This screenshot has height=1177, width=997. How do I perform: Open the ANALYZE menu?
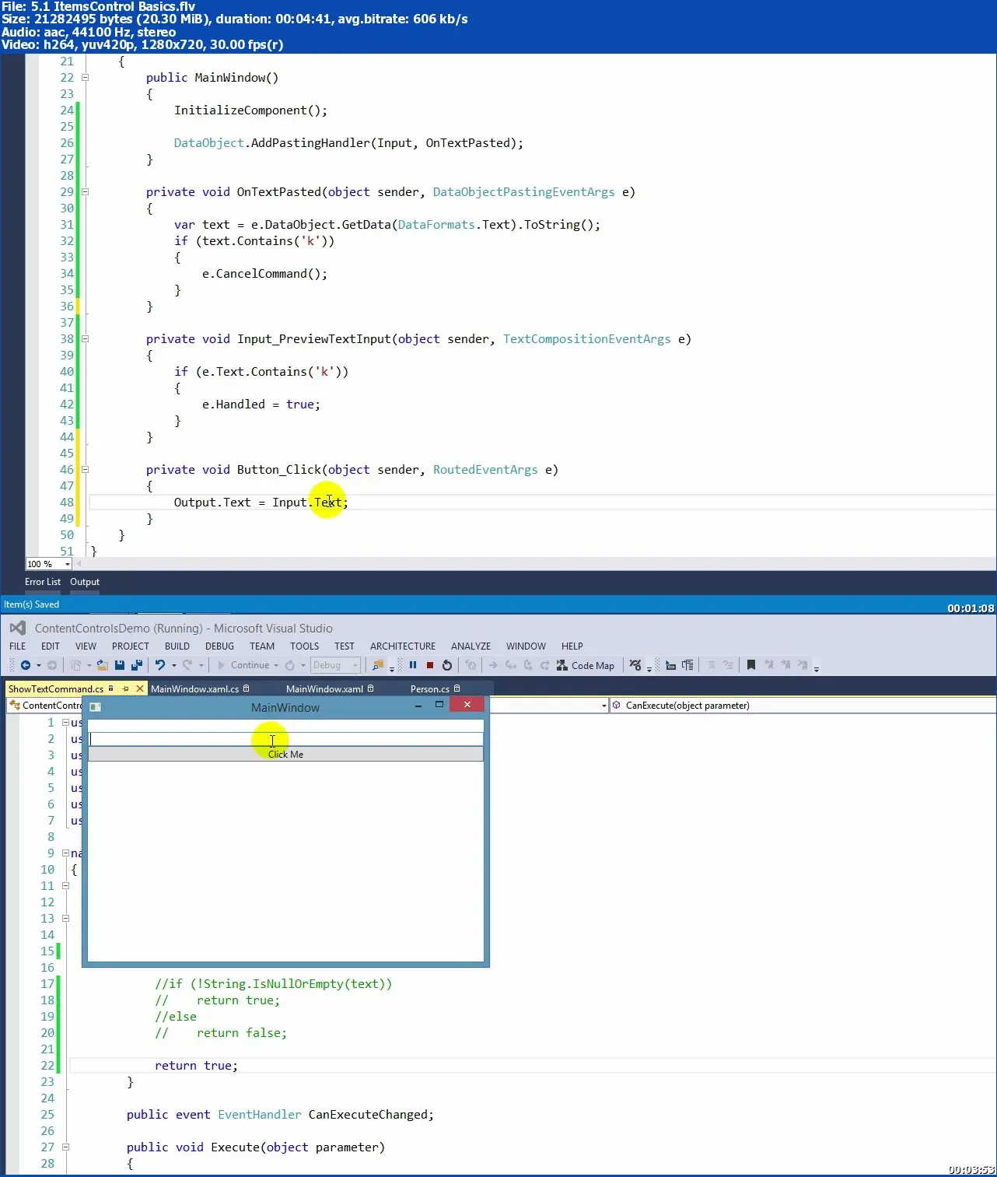click(471, 646)
